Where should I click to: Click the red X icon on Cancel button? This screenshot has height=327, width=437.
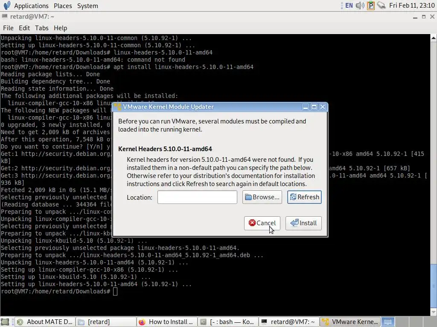pos(252,223)
